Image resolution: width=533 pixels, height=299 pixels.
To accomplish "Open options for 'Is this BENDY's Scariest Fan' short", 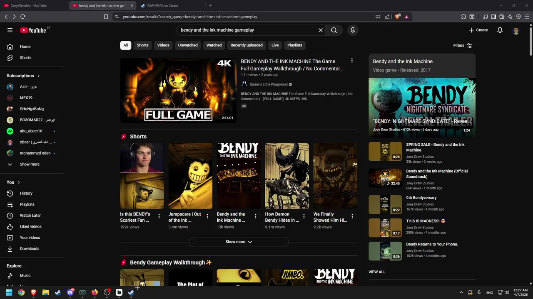I will tap(159, 216).
